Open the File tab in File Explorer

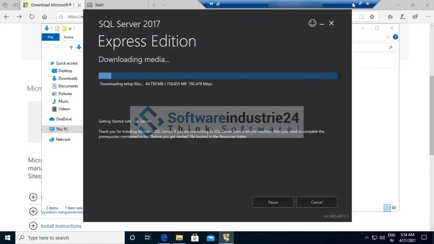point(51,37)
